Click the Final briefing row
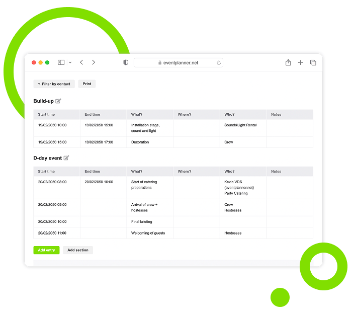354x314 pixels. click(x=142, y=221)
